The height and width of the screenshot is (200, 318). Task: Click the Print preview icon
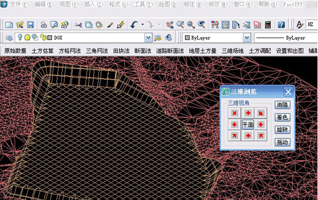pyautogui.click(x=54, y=25)
